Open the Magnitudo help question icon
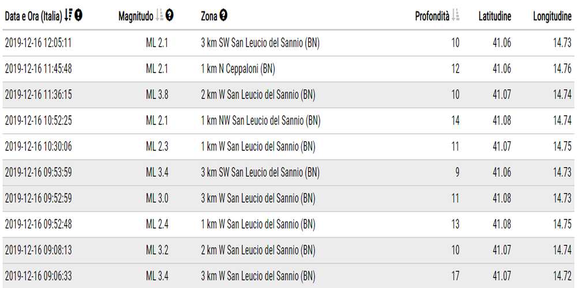This screenshot has width=577, height=288. 170,16
